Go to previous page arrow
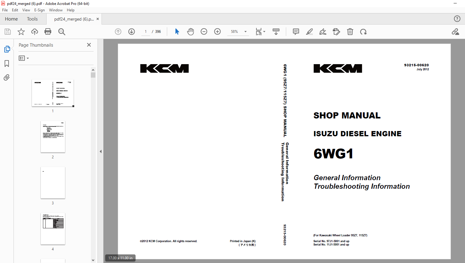 pyautogui.click(x=118, y=32)
